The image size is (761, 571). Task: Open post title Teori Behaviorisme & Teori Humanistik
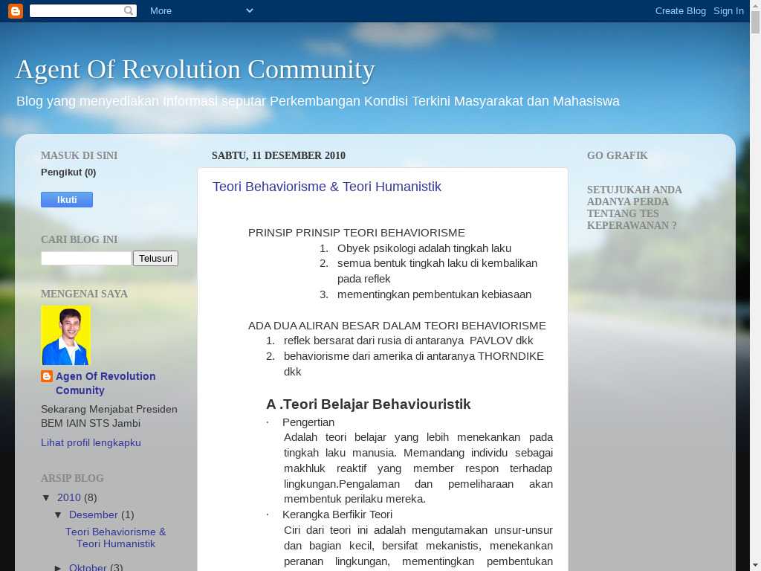tap(327, 187)
